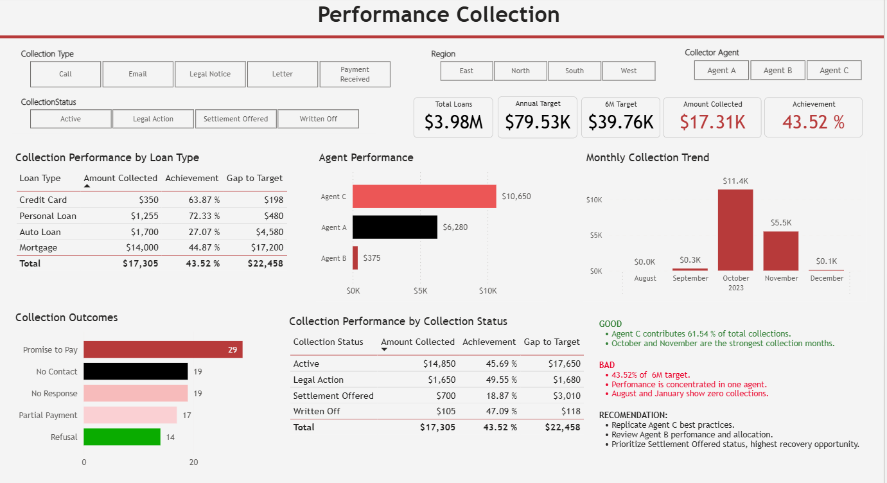Select the Active collection status
887x483 pixels.
coord(71,119)
